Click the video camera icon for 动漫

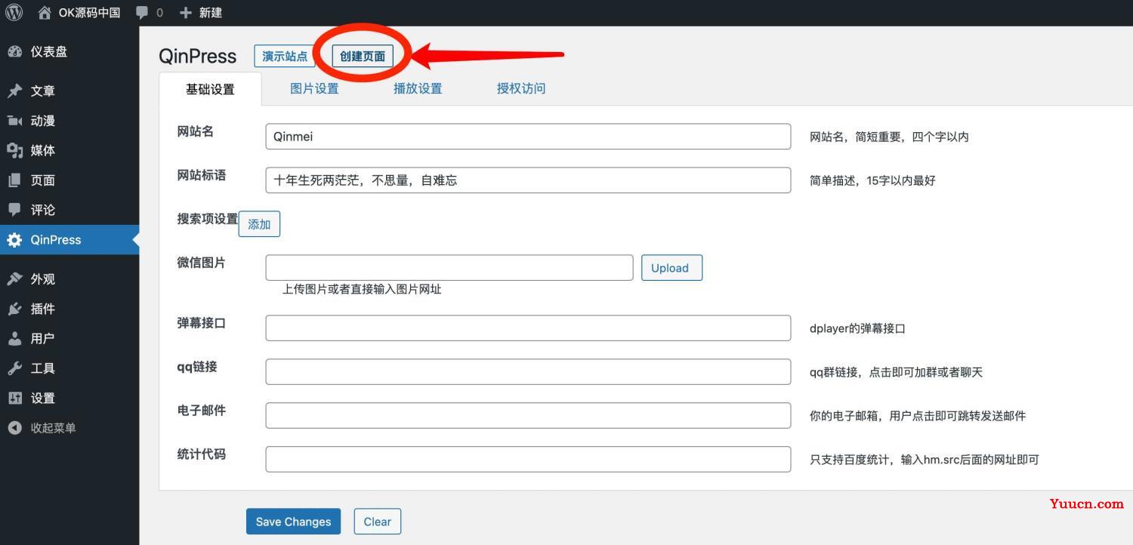tap(15, 121)
